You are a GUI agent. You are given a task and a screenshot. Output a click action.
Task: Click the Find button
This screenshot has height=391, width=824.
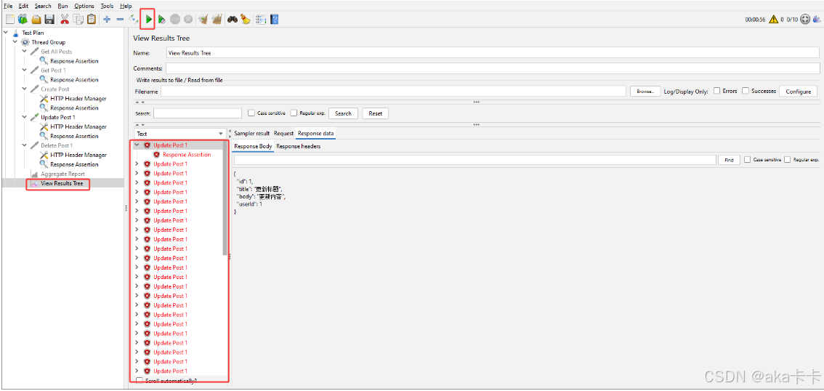[729, 160]
